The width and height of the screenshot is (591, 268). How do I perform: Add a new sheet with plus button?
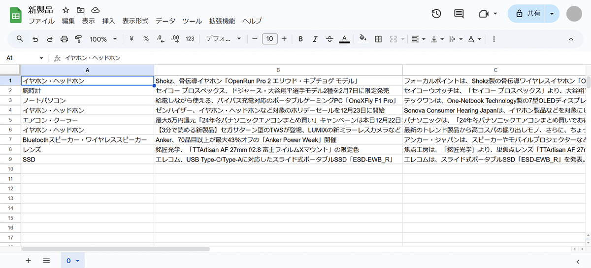pos(28,261)
